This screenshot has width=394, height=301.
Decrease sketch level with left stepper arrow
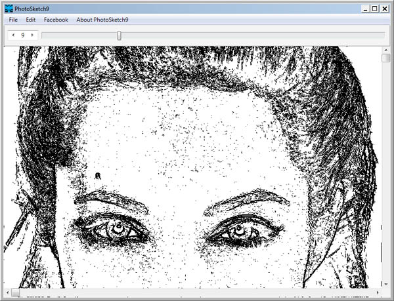(x=13, y=35)
